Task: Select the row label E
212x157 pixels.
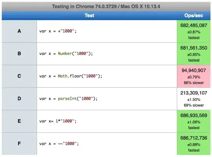Action: 19,121
